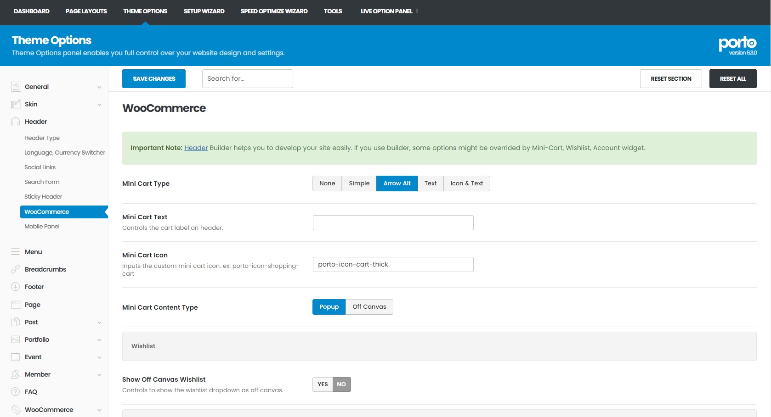Viewport: 771px width, 417px height.
Task: Click Tools in the top menu bar
Action: pos(333,11)
